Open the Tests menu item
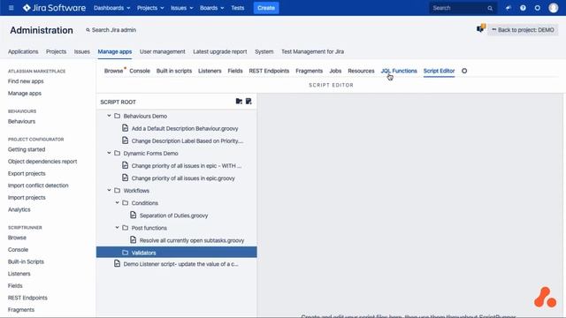This screenshot has width=566, height=318. pyautogui.click(x=238, y=8)
